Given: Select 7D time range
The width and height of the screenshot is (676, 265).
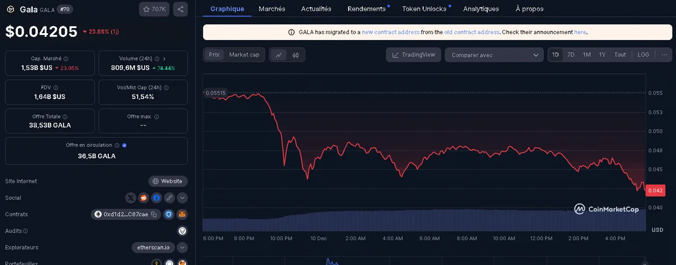Looking at the screenshot, I should pos(571,55).
